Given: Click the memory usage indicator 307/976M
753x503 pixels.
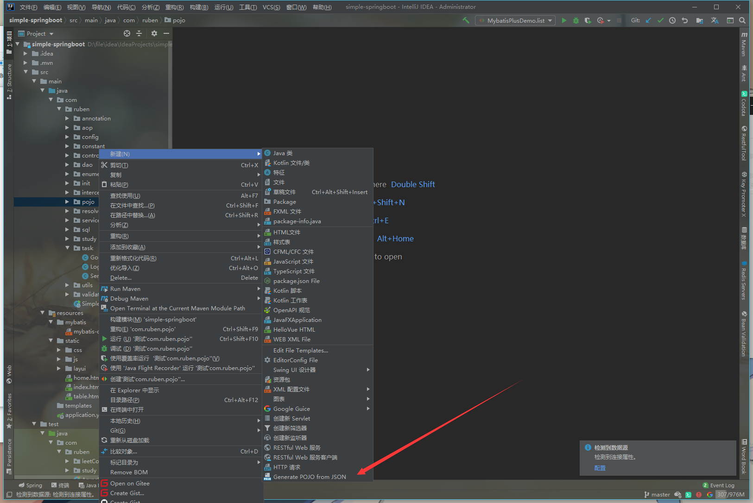Looking at the screenshot, I should click(x=730, y=495).
